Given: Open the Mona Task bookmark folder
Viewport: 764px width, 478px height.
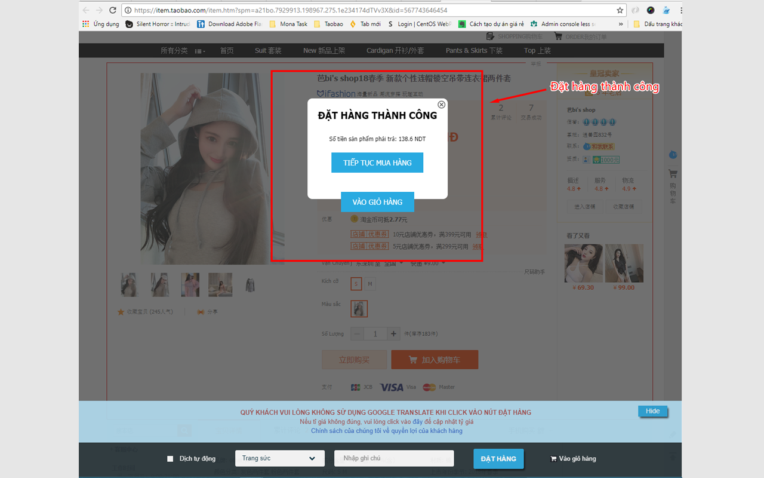Looking at the screenshot, I should click(288, 24).
